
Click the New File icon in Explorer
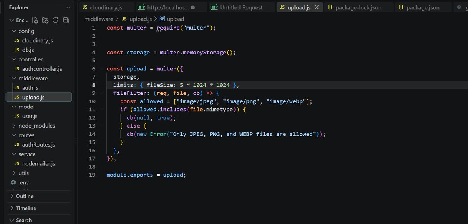pyautogui.click(x=35, y=20)
